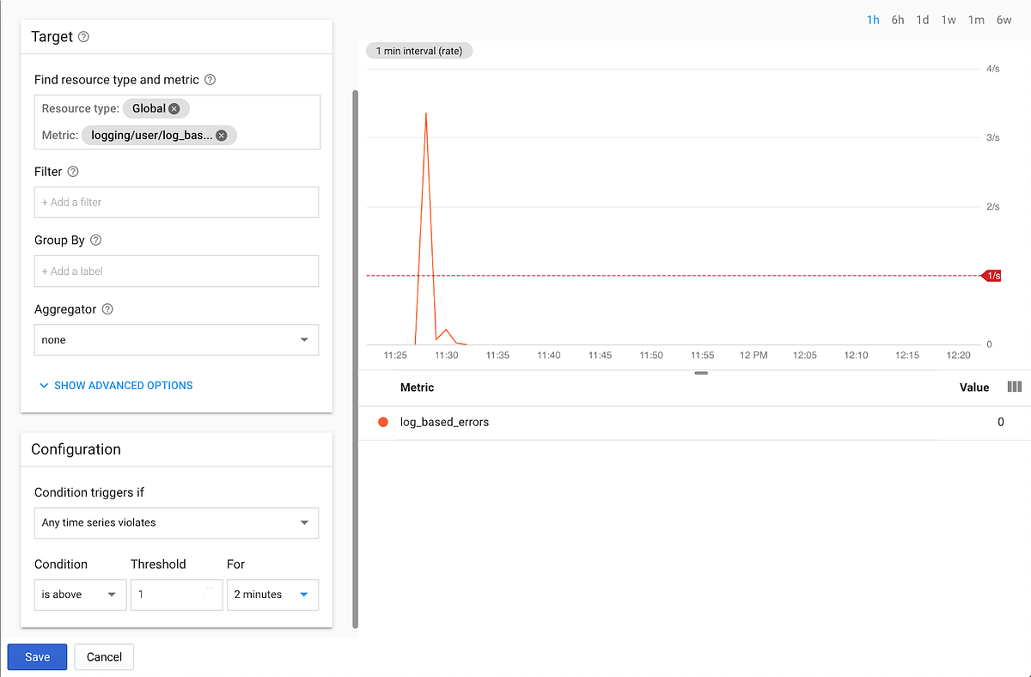Screen dimensions: 1031x677
Task: Click the Group By help icon
Action: (x=95, y=240)
